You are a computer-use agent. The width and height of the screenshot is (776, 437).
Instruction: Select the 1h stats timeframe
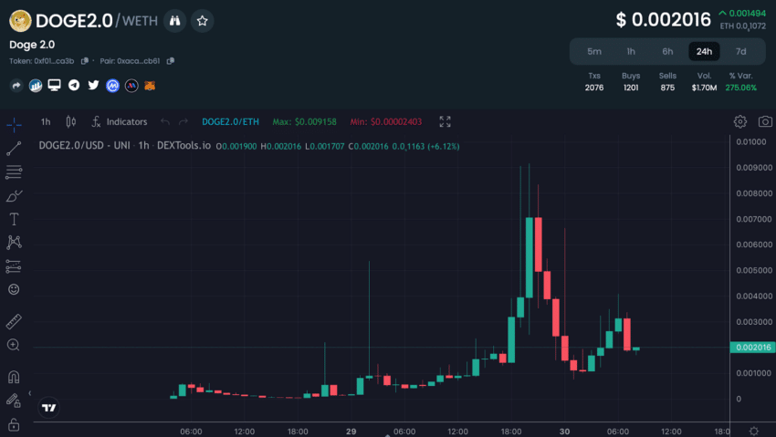point(631,51)
